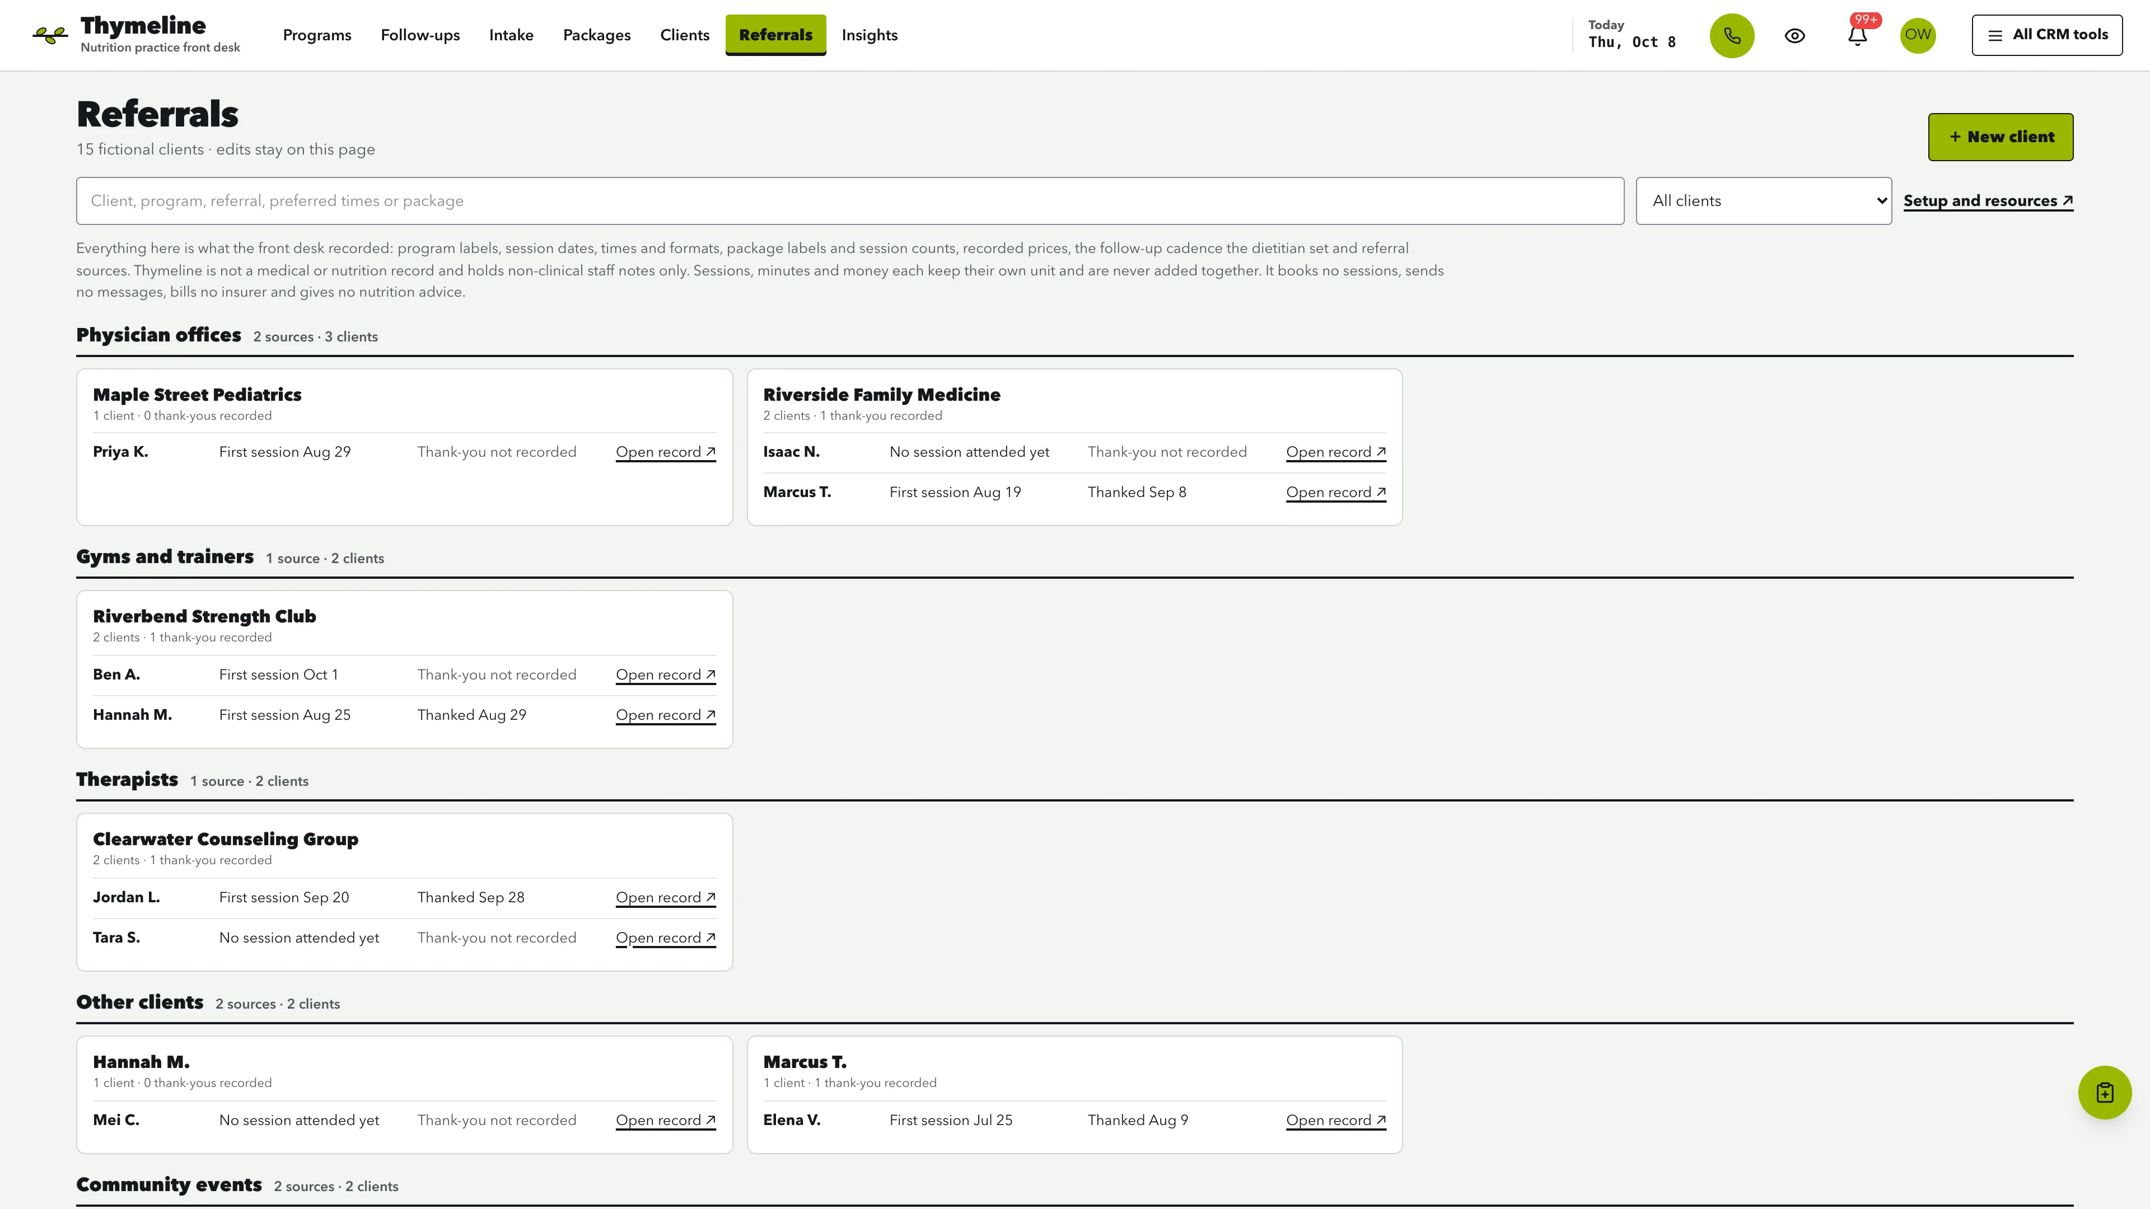Open record for Tara S.

666,938
